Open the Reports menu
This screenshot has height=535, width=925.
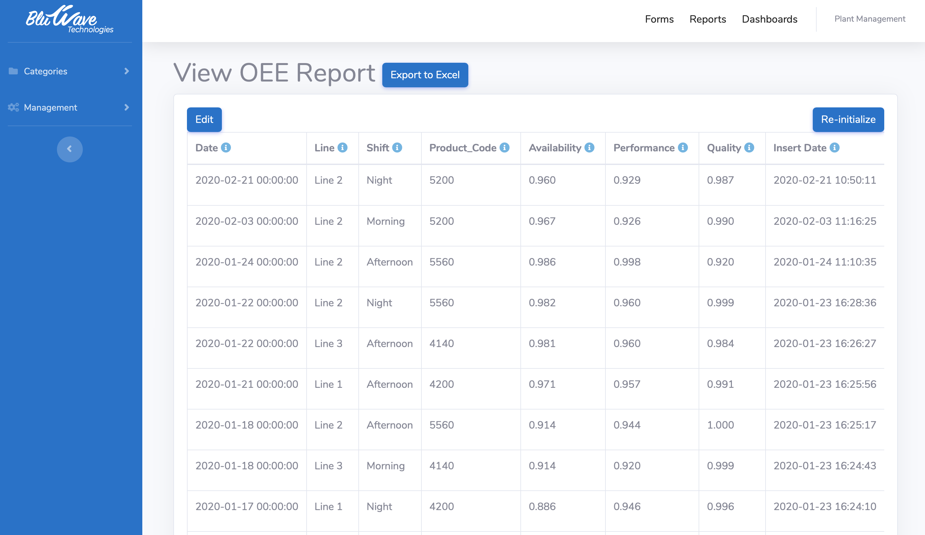click(708, 19)
